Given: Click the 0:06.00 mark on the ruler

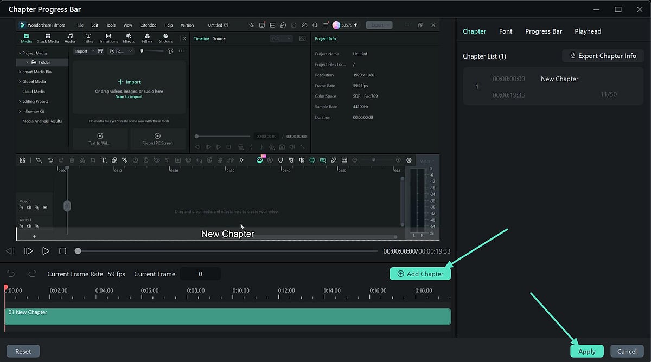Looking at the screenshot, I should coord(149,290).
